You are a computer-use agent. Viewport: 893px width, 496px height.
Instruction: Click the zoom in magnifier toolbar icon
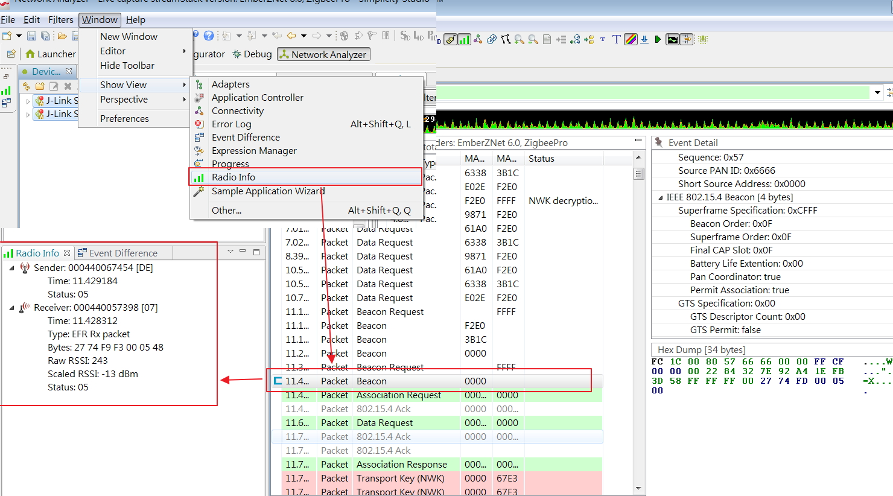pyautogui.click(x=518, y=39)
